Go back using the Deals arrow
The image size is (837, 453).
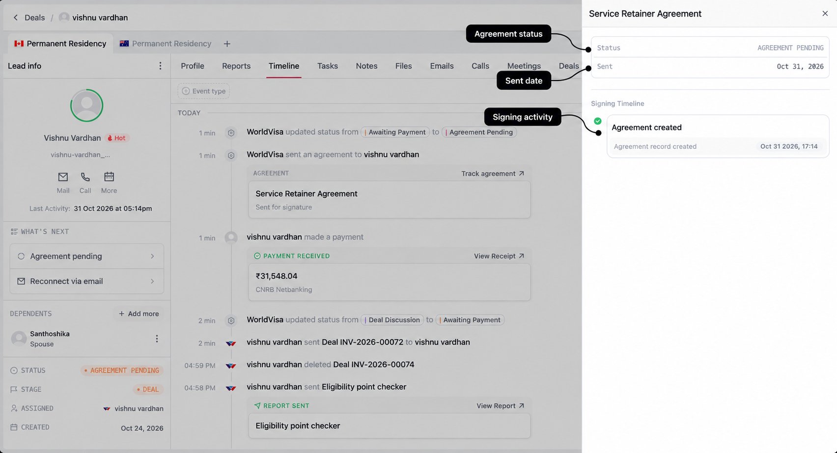coord(16,18)
